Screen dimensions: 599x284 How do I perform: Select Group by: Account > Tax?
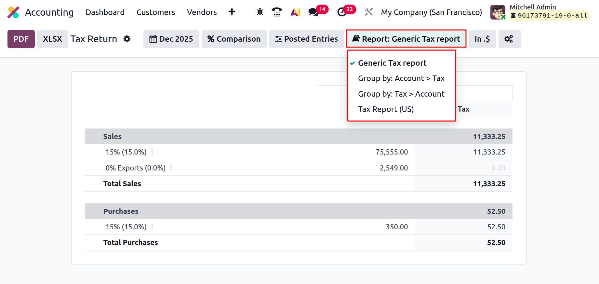tap(401, 78)
